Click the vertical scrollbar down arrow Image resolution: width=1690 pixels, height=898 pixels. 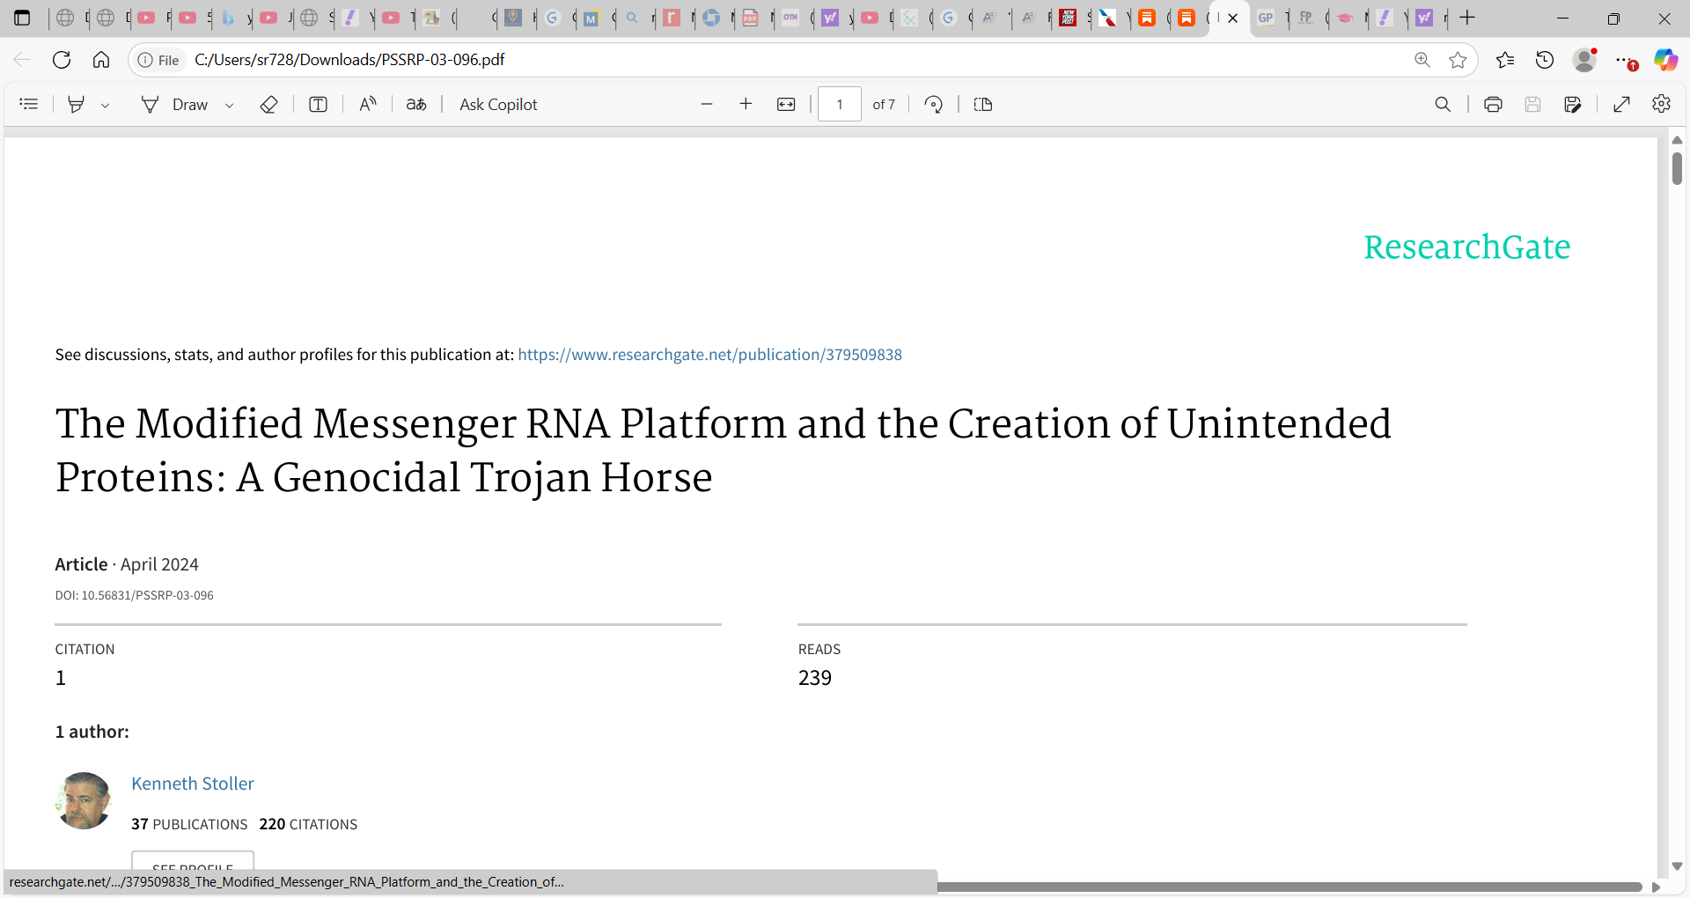[x=1677, y=866]
